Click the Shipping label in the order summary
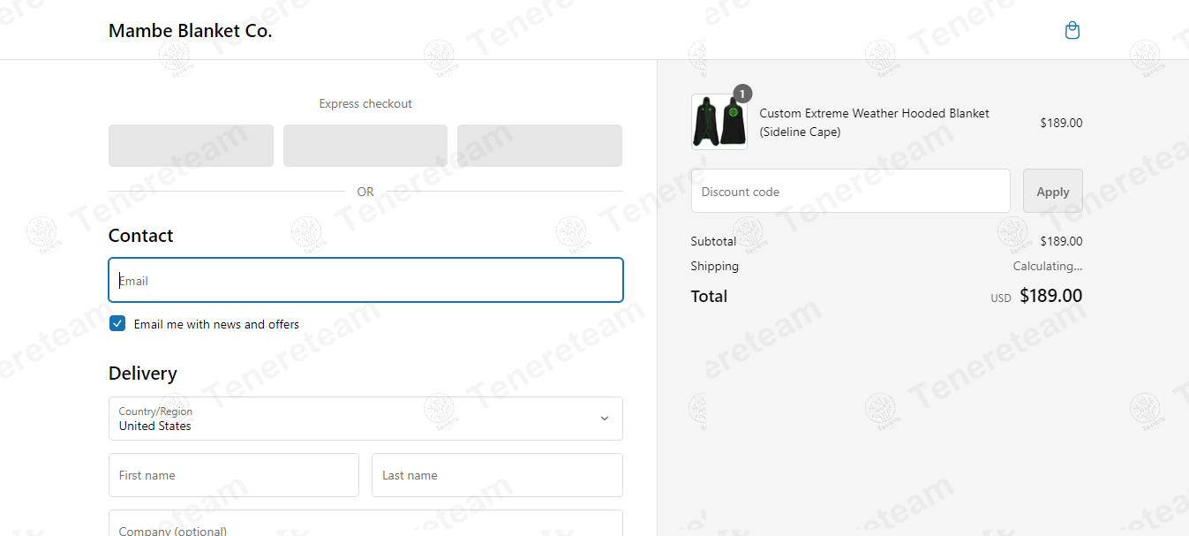This screenshot has height=536, width=1189. point(715,266)
